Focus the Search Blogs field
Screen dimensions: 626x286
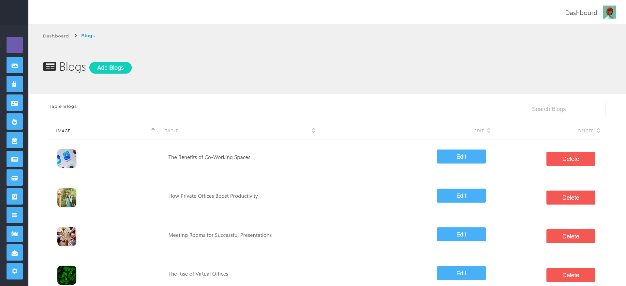[x=566, y=109]
